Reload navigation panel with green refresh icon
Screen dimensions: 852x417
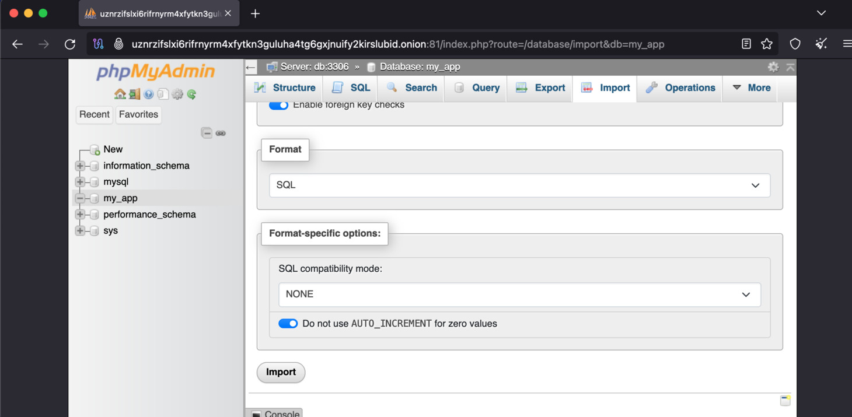(x=191, y=94)
